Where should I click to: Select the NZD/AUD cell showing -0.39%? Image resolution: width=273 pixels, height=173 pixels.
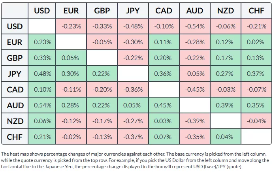click(194, 121)
